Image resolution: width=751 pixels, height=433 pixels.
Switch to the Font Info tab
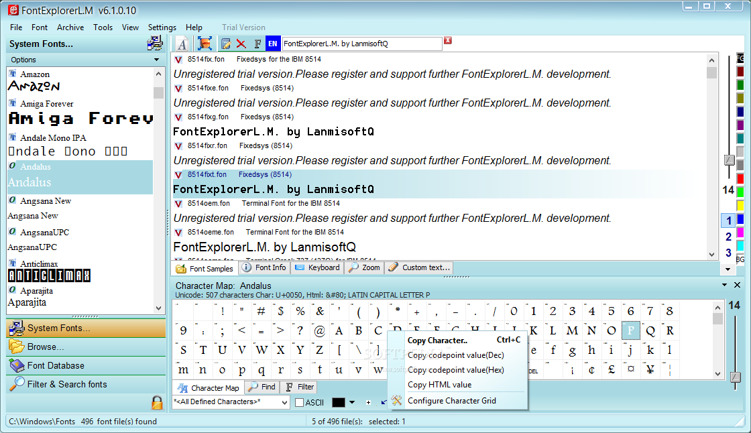(x=264, y=267)
